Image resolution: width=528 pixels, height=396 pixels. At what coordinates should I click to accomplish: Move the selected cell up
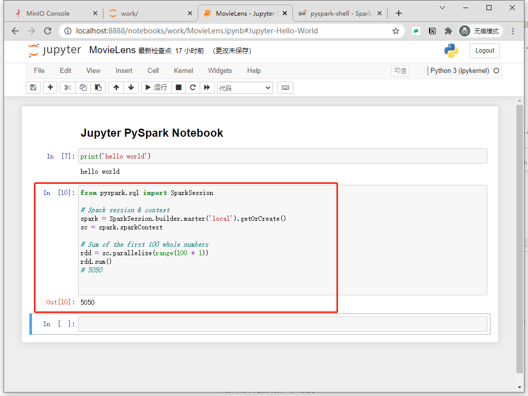tap(116, 88)
